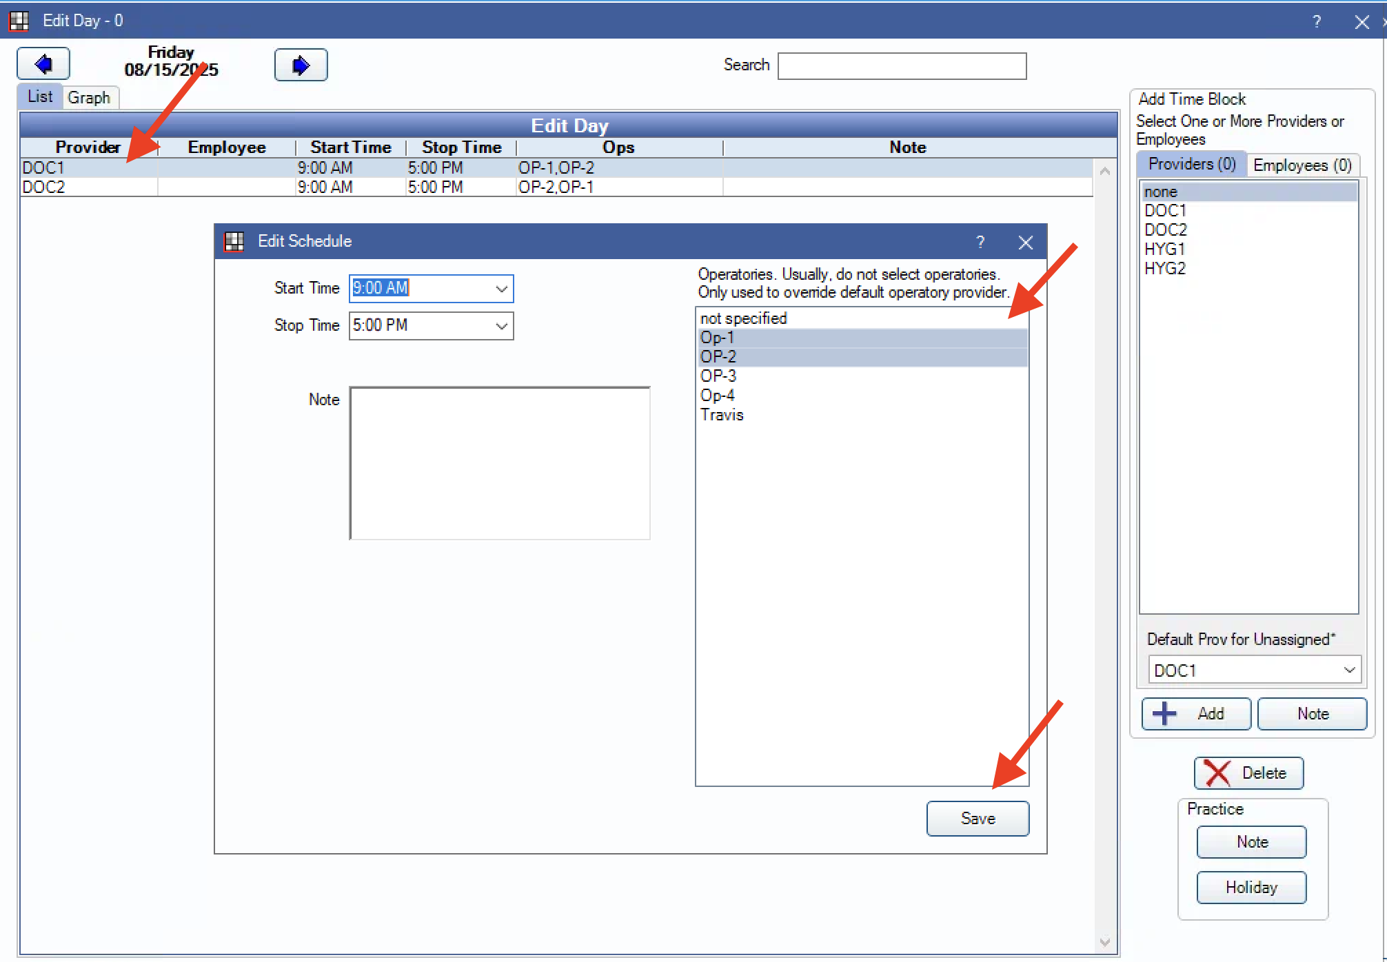Click the Holiday button under Practice
Viewport: 1387px width, 962px height.
1251,888
